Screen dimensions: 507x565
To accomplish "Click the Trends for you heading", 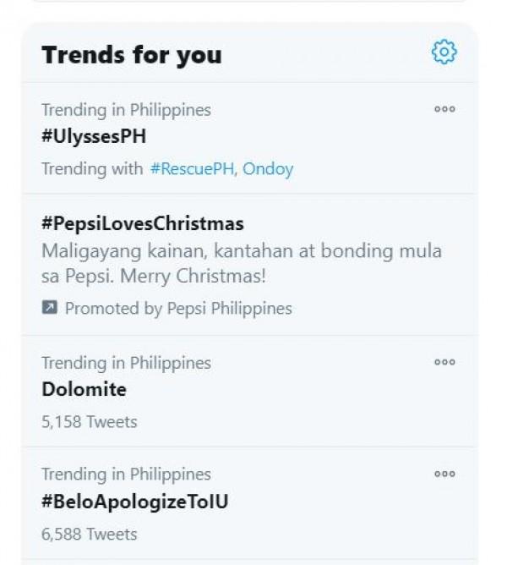I will 132,55.
